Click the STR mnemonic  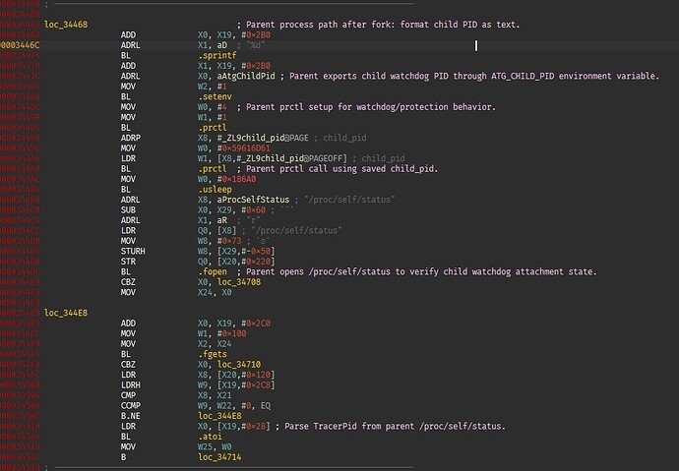click(x=128, y=262)
